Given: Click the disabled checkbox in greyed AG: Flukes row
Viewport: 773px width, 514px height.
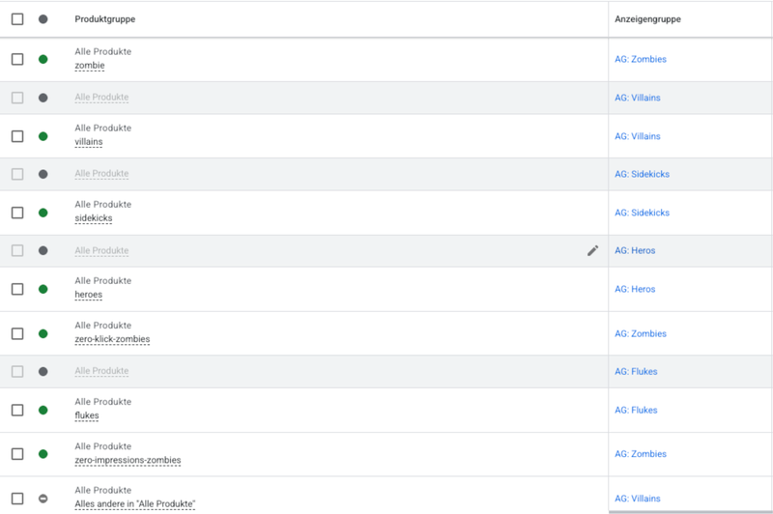Looking at the screenshot, I should point(17,371).
